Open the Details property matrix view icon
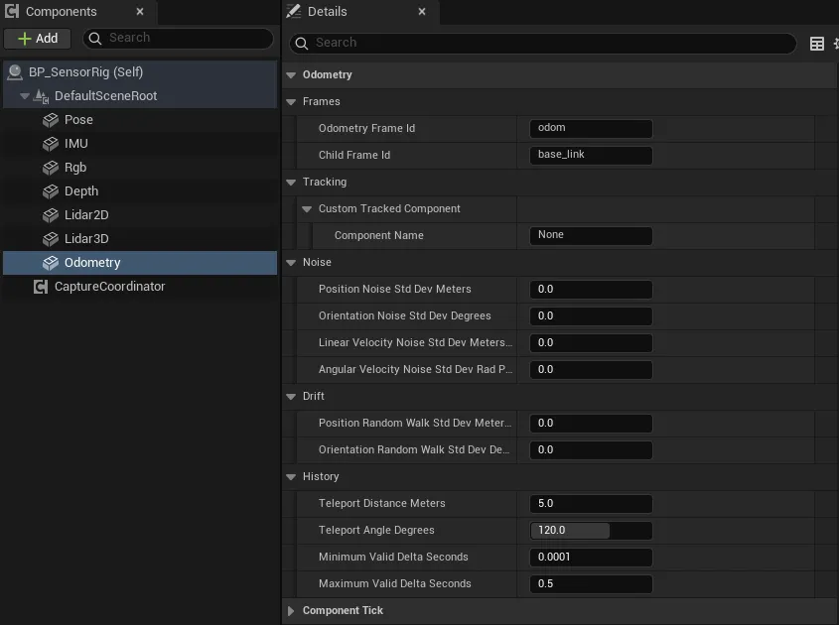 [816, 44]
